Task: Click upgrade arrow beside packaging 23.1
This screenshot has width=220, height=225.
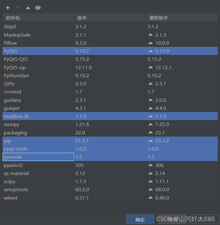Action: click(151, 132)
